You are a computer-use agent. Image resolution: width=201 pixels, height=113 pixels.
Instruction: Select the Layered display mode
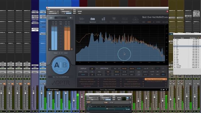pyautogui.click(x=83, y=75)
